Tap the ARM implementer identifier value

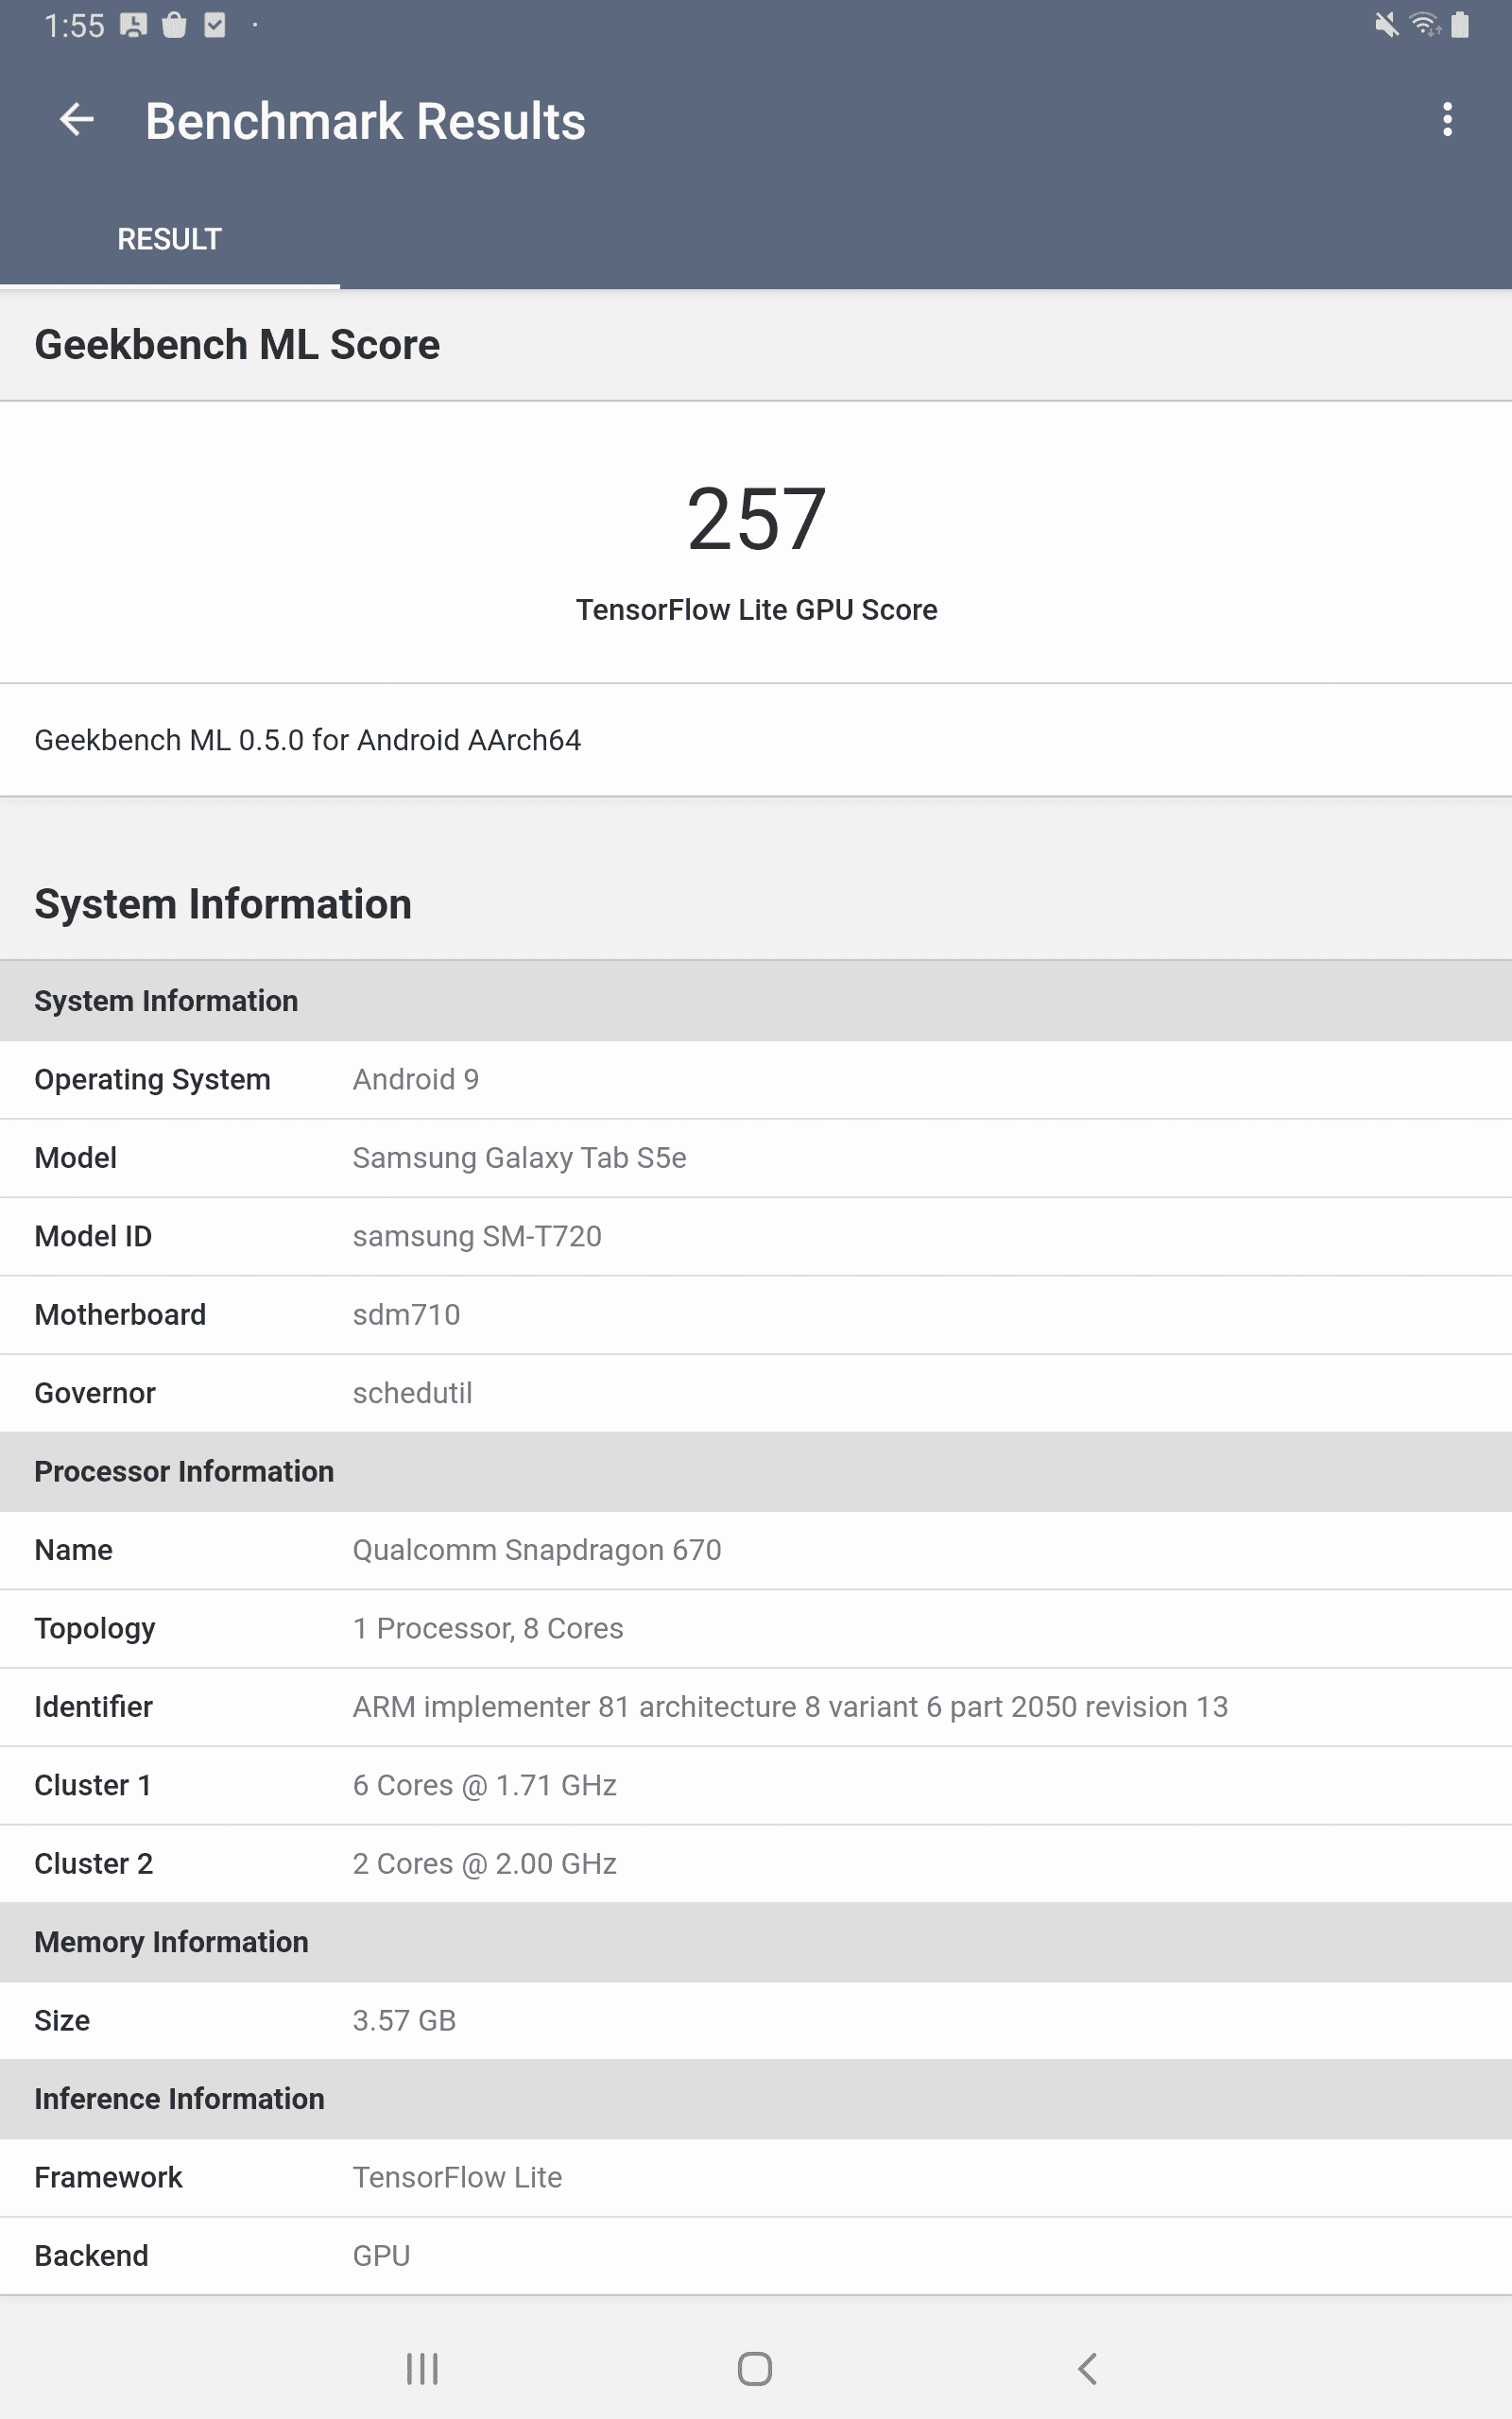click(790, 1707)
